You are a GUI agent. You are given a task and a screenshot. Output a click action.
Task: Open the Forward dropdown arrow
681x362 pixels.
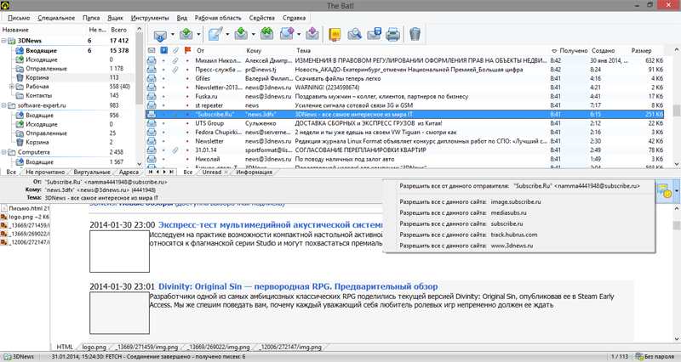pyautogui.click(x=299, y=34)
